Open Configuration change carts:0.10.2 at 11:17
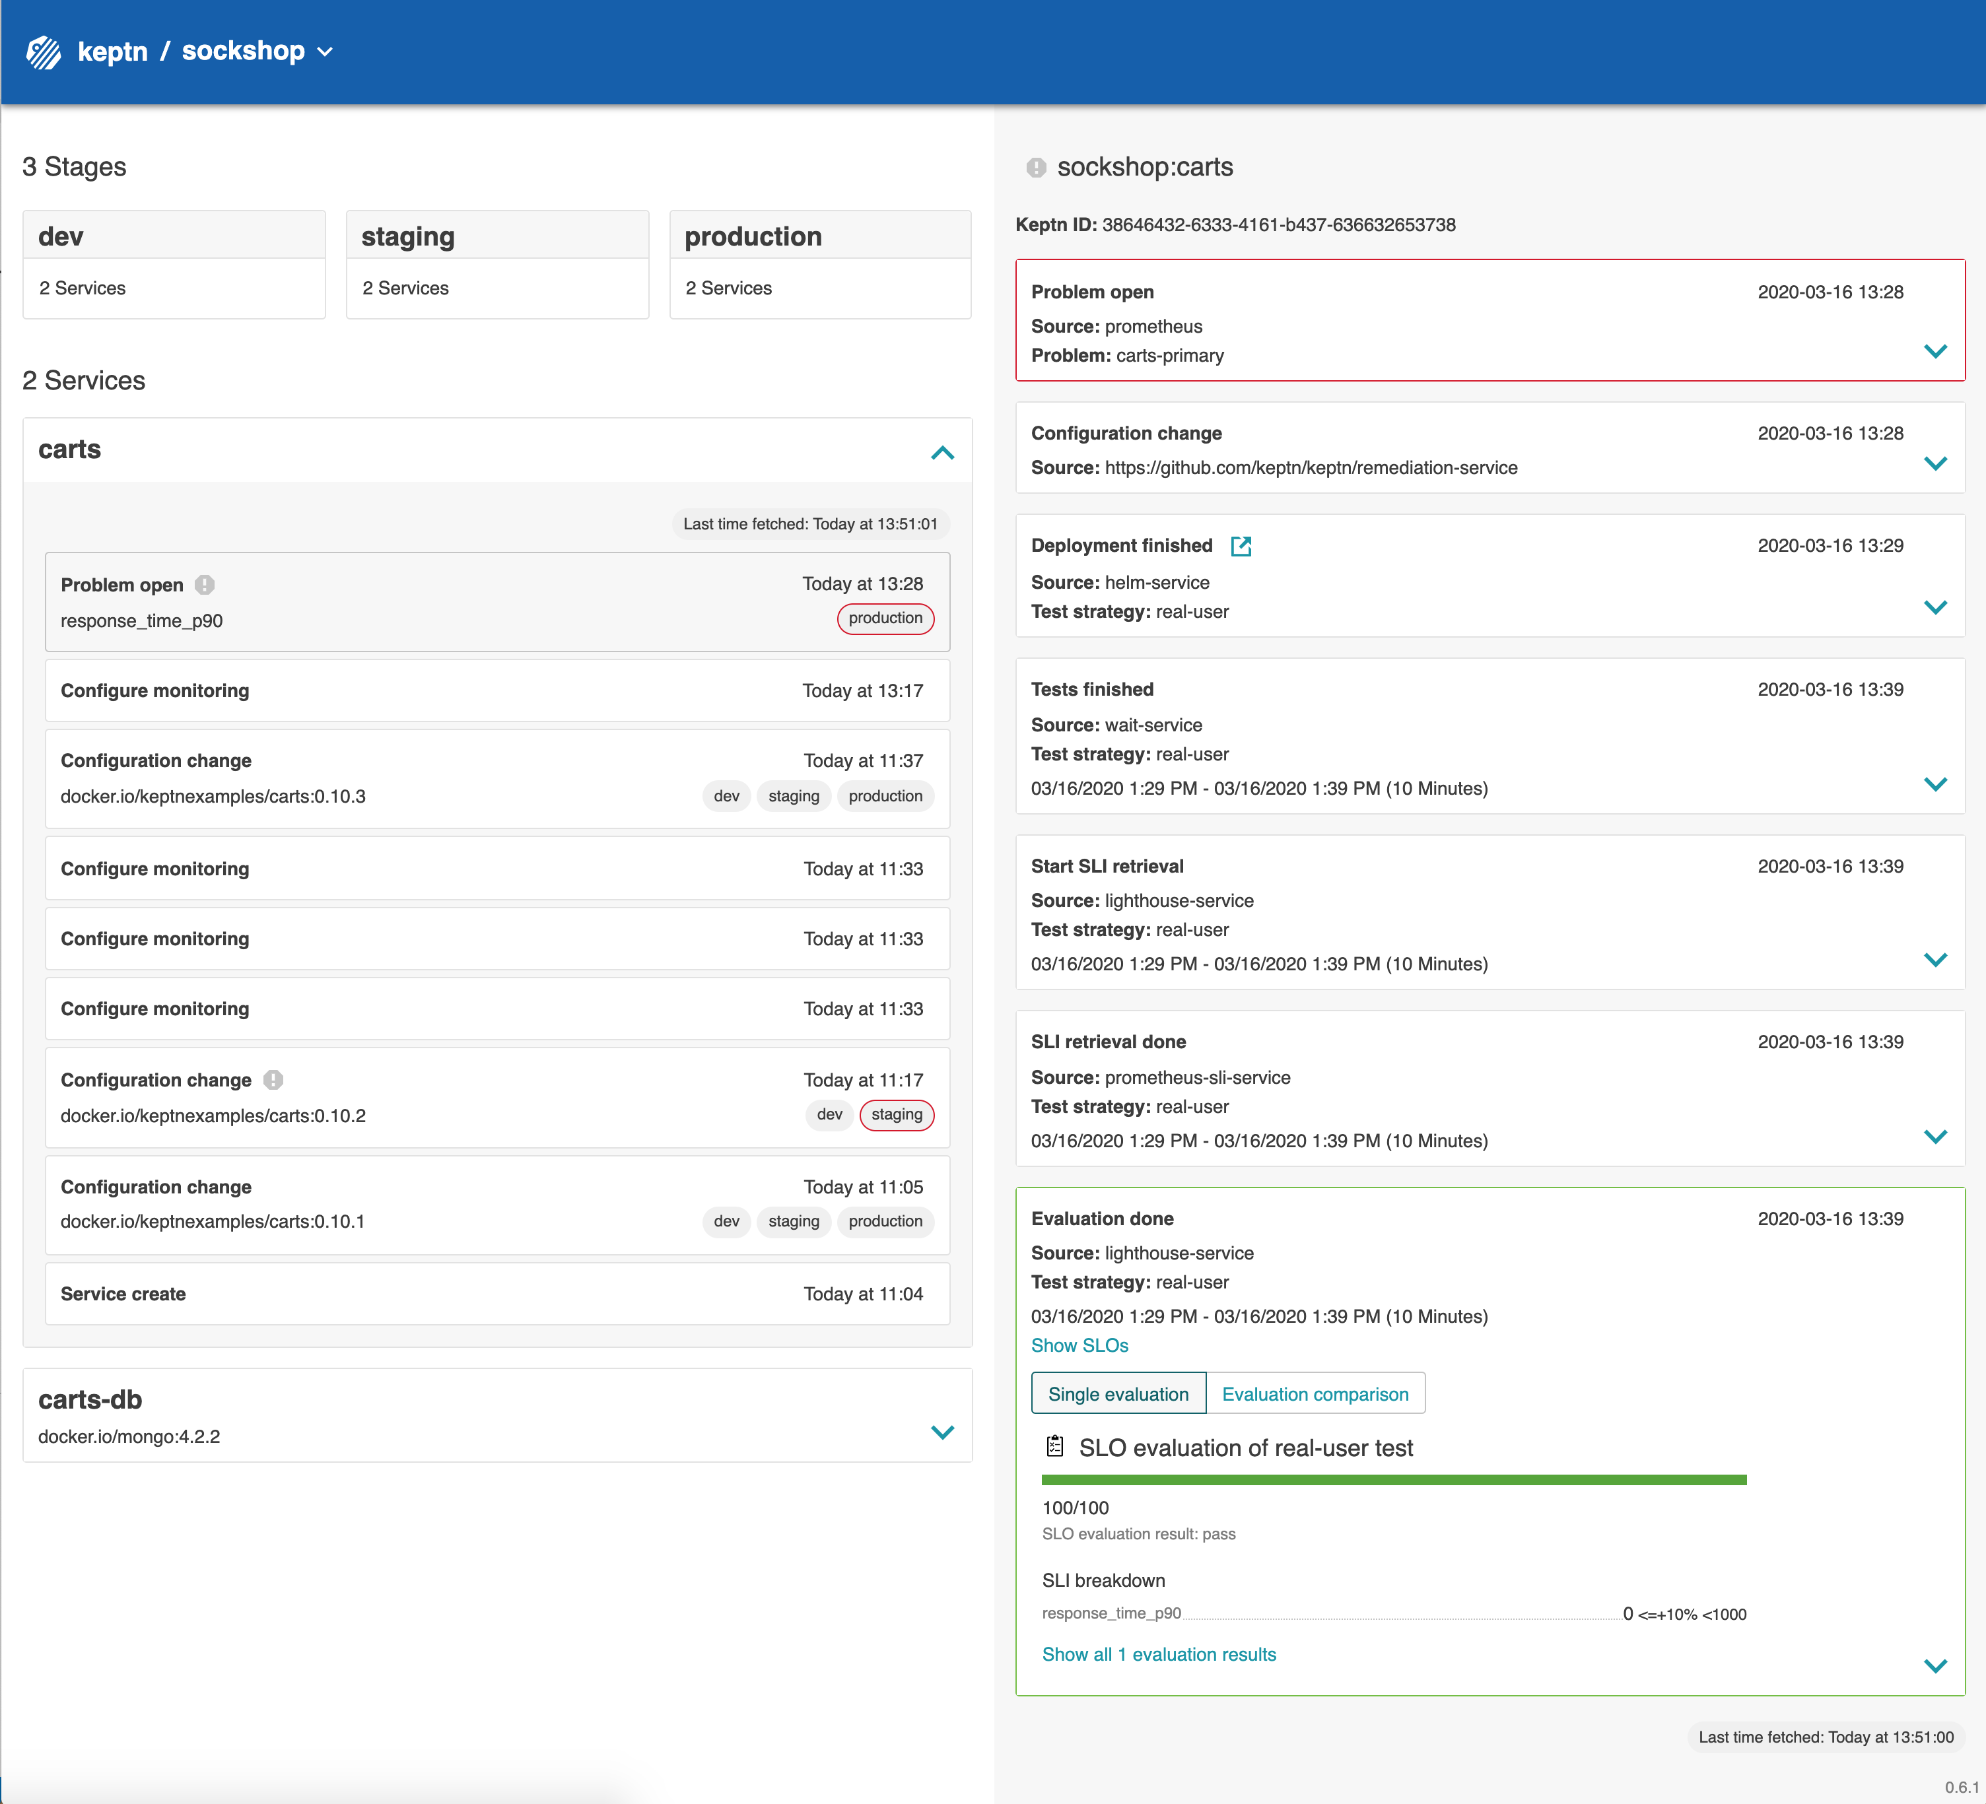 (497, 1097)
